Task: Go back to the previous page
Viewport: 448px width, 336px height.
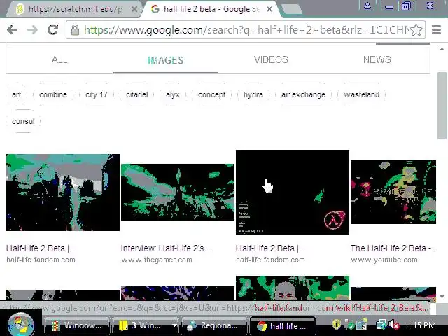Action: [x=13, y=29]
